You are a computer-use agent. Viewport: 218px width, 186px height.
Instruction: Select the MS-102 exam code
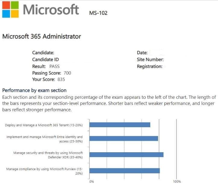pos(98,13)
